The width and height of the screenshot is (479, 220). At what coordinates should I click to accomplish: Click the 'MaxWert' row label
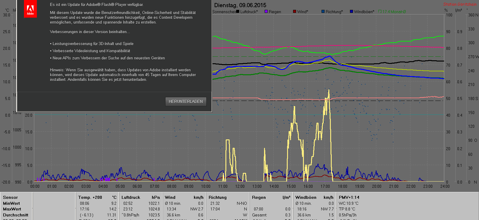12,209
